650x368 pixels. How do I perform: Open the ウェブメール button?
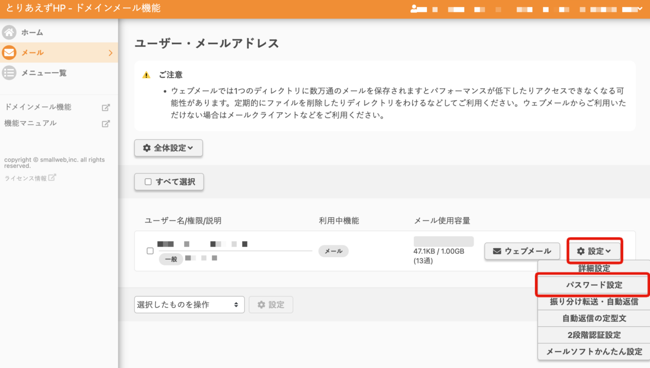click(x=522, y=251)
